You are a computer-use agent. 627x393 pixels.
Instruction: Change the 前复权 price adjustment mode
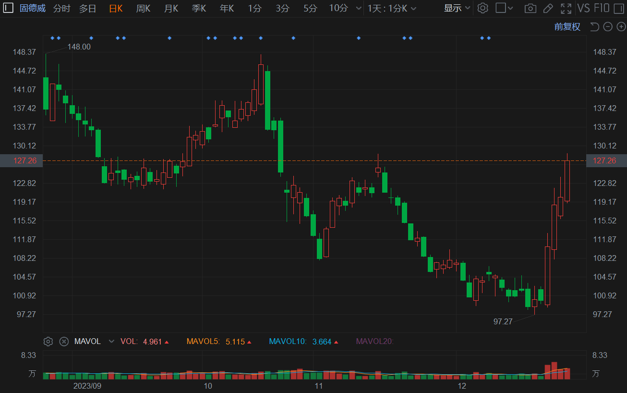click(567, 26)
